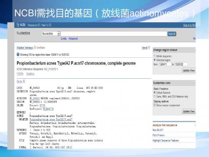This screenshot has height=157, width=209.
Task: Select Whole sequence radio button
Action: (155, 56)
